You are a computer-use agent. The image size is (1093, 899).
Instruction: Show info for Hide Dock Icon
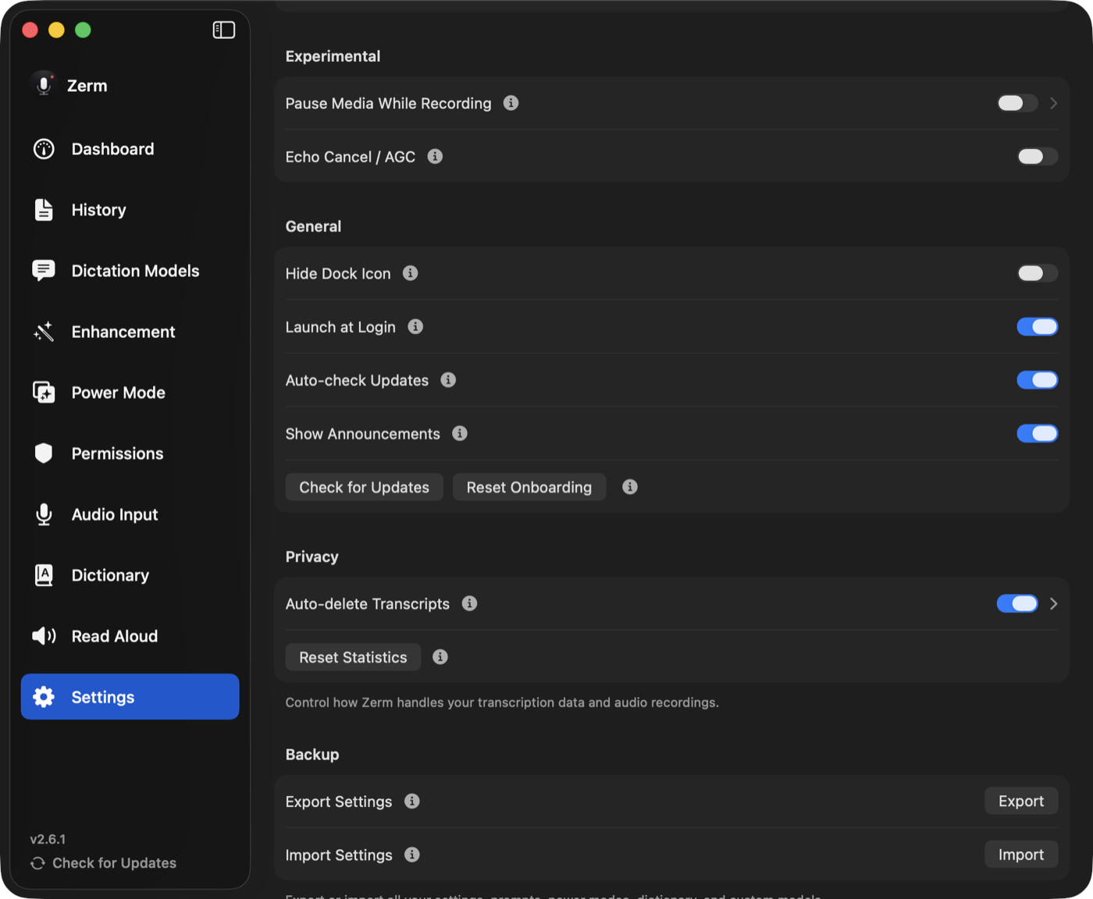411,273
